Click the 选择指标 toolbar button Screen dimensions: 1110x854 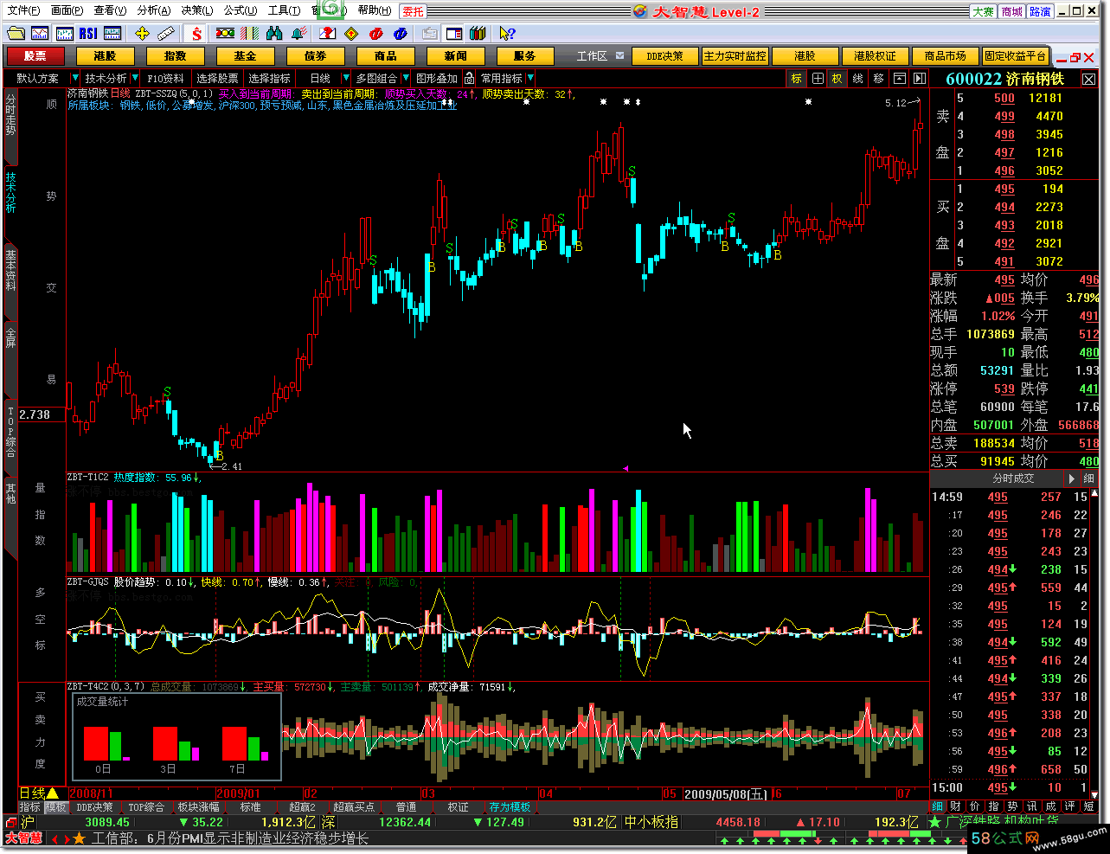point(270,78)
